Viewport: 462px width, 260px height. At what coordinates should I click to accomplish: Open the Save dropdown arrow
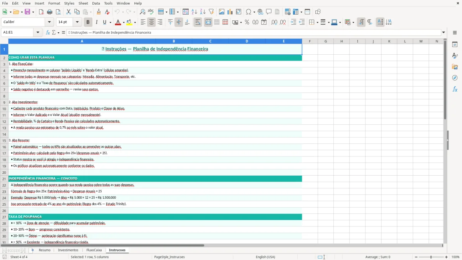(33, 12)
